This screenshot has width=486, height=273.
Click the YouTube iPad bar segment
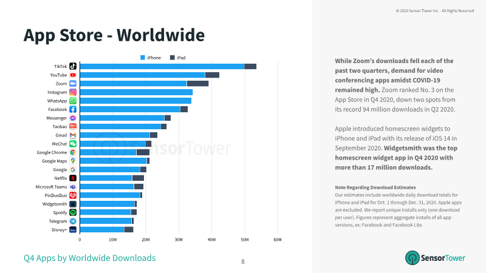[212, 75]
